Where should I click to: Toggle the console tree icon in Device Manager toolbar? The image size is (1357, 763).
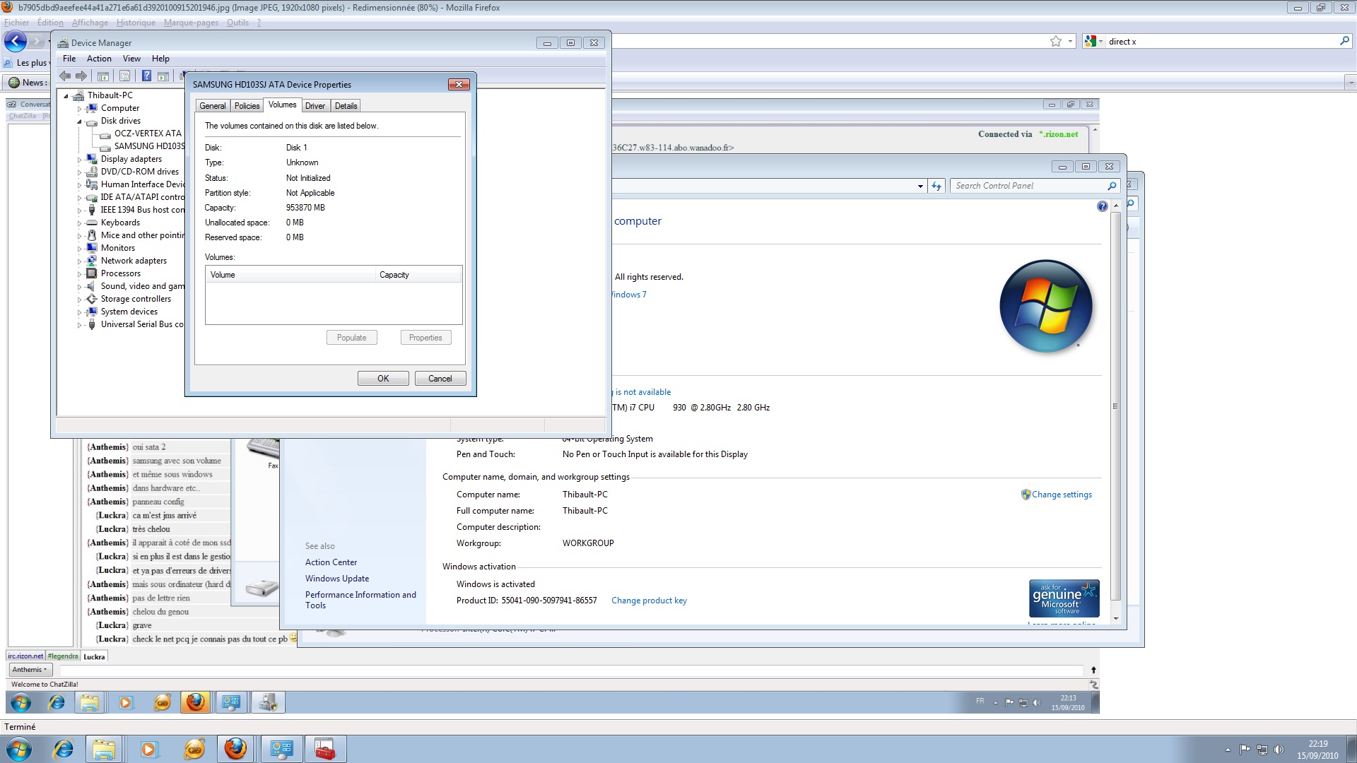click(x=103, y=76)
